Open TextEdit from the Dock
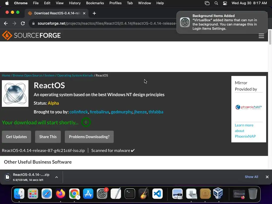This screenshot has width=272, height=204. point(116,194)
